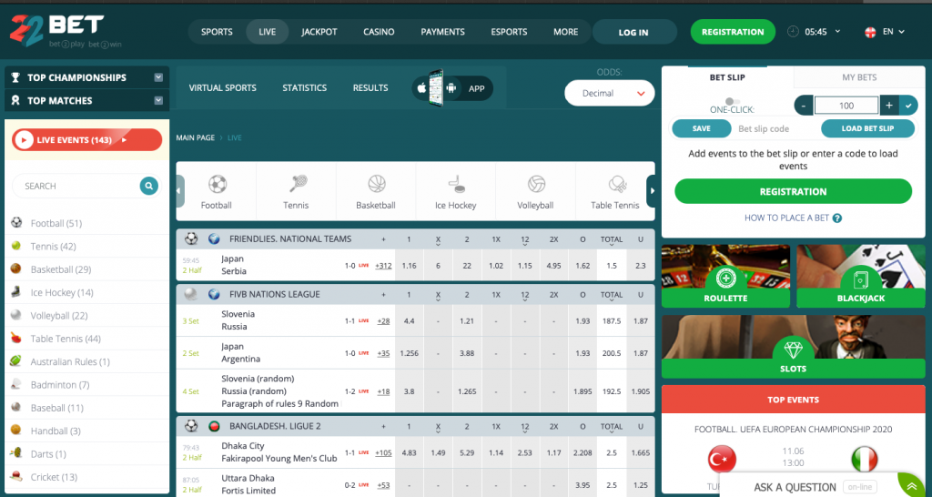The image size is (932, 497).
Task: Click the clock icon beside 05:45
Action: (x=793, y=32)
